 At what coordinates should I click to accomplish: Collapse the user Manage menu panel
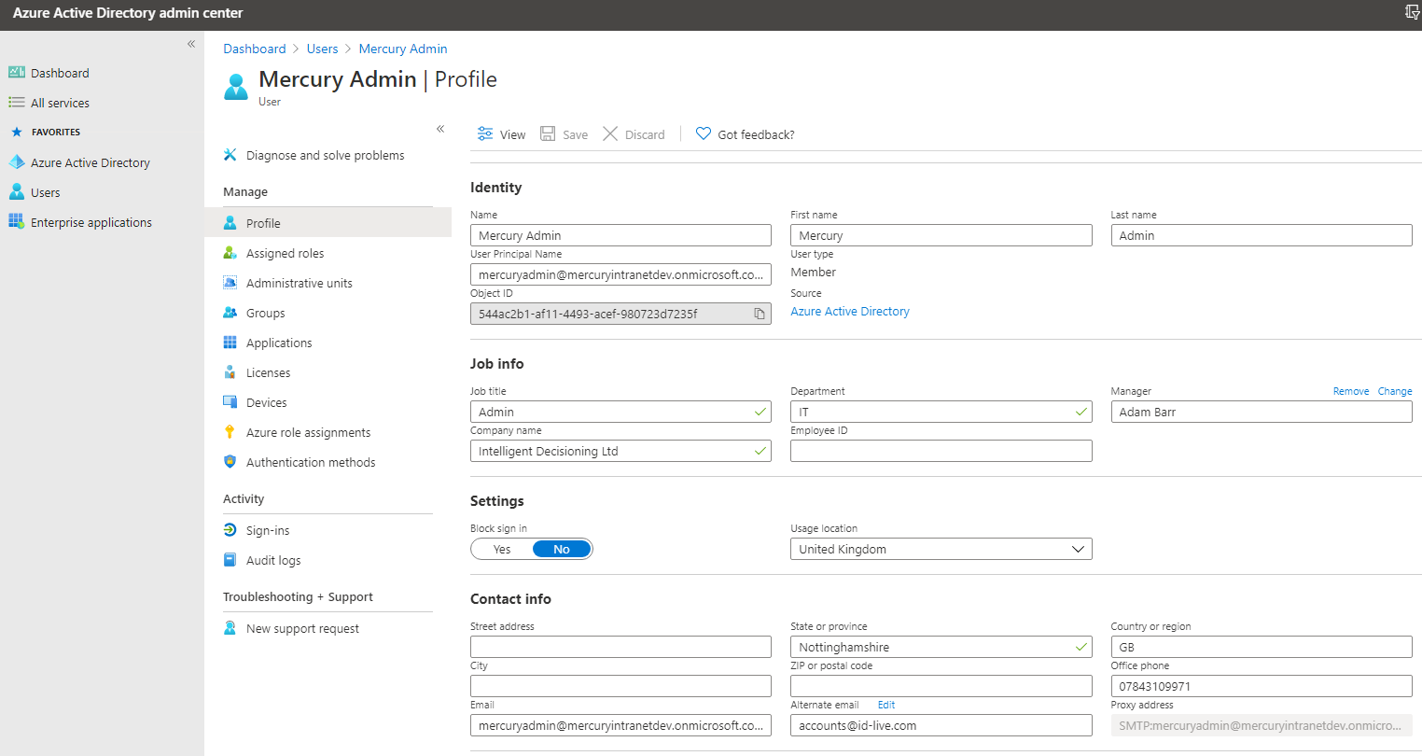(x=440, y=129)
